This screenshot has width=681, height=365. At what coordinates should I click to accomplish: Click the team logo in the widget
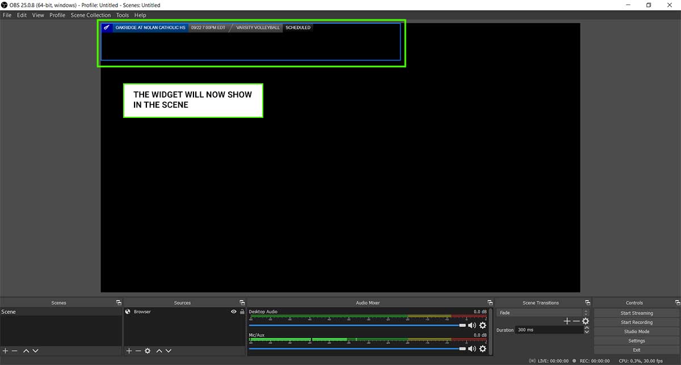click(107, 27)
